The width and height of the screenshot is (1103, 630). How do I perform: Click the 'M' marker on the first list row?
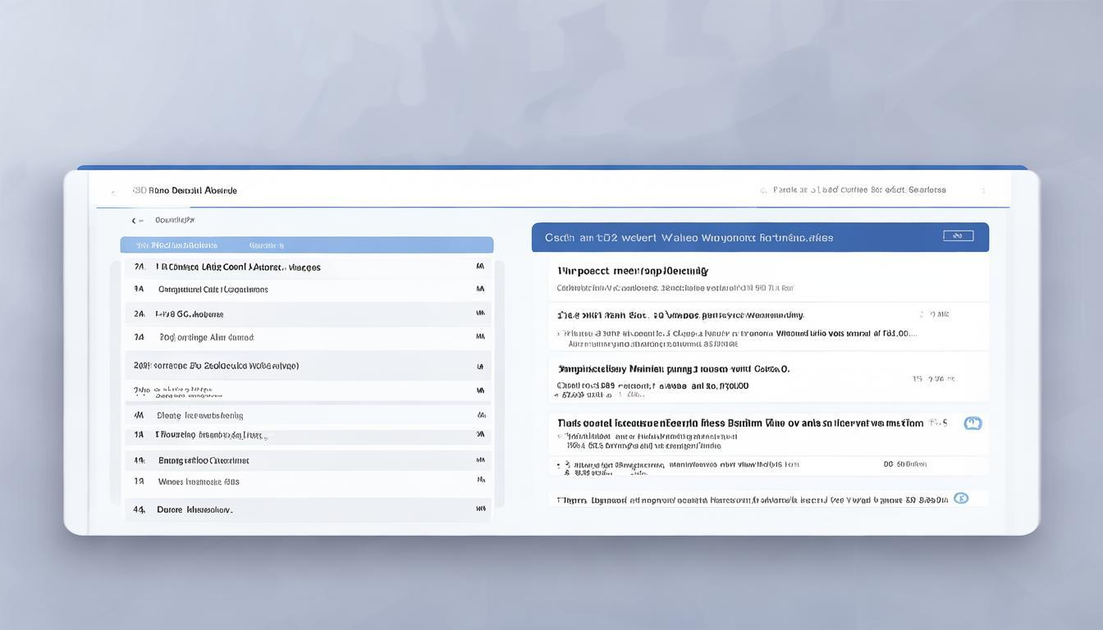click(x=480, y=267)
